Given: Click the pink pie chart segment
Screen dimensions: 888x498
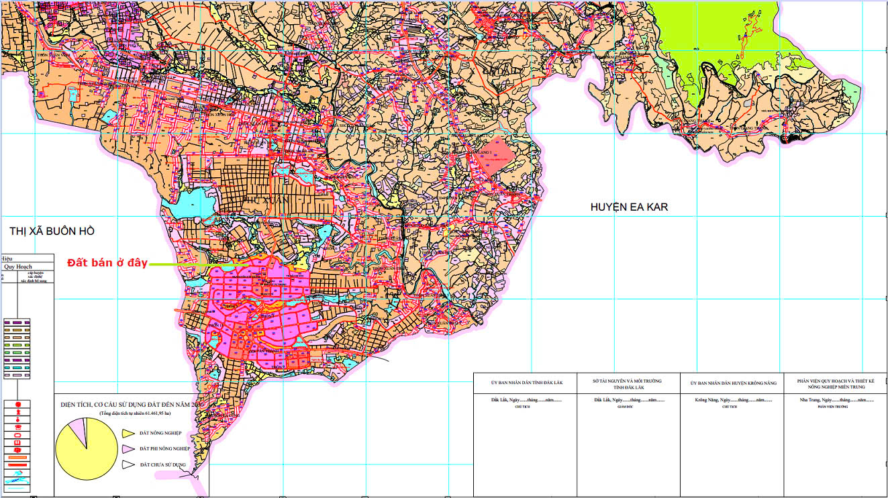Looking at the screenshot, I should click(x=79, y=430).
